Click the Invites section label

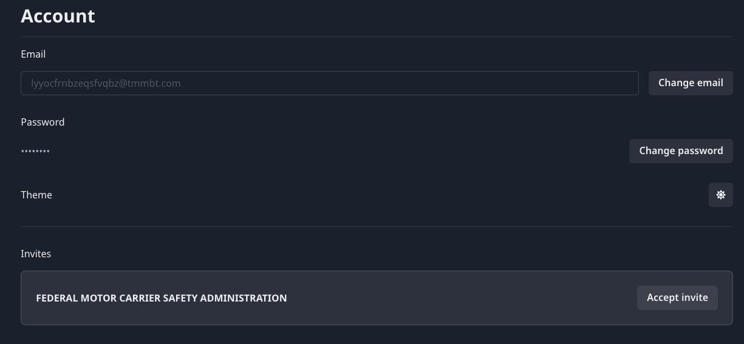tap(36, 254)
